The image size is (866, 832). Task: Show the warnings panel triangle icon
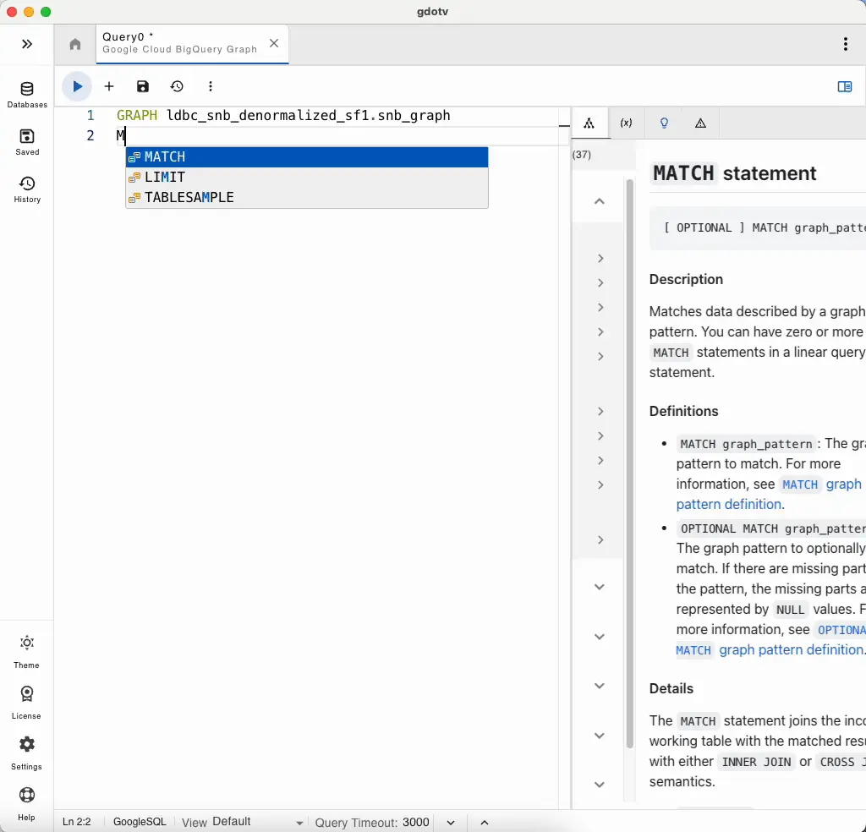click(700, 123)
